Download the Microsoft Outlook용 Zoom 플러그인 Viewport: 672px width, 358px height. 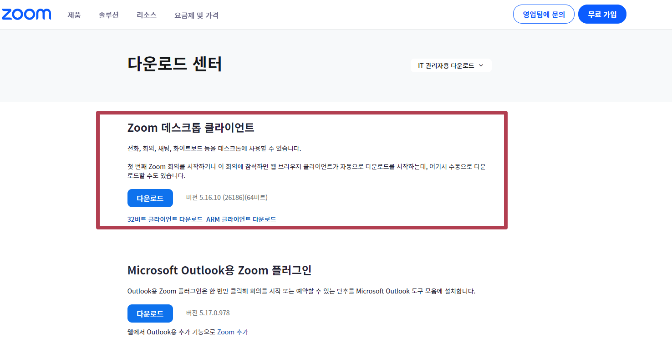(x=150, y=313)
